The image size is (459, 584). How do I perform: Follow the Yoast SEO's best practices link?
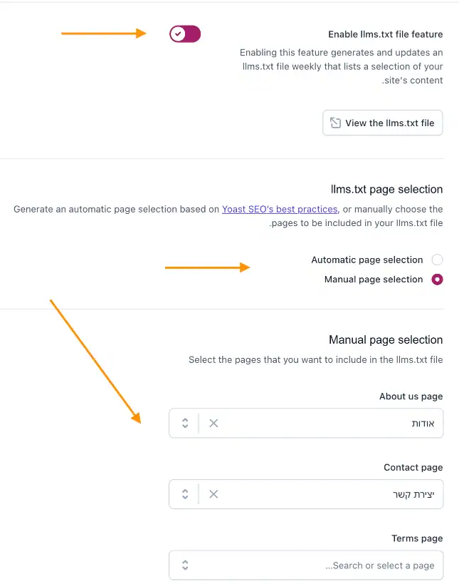(280, 209)
